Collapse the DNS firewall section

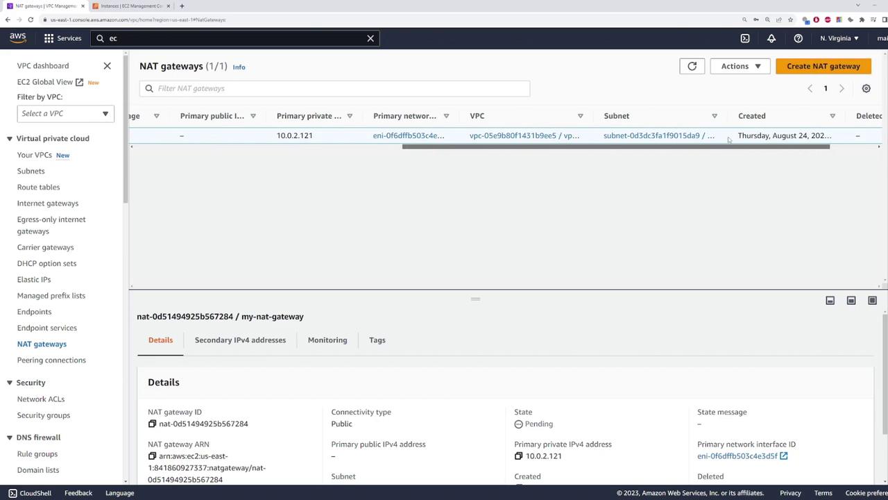pyautogui.click(x=10, y=437)
